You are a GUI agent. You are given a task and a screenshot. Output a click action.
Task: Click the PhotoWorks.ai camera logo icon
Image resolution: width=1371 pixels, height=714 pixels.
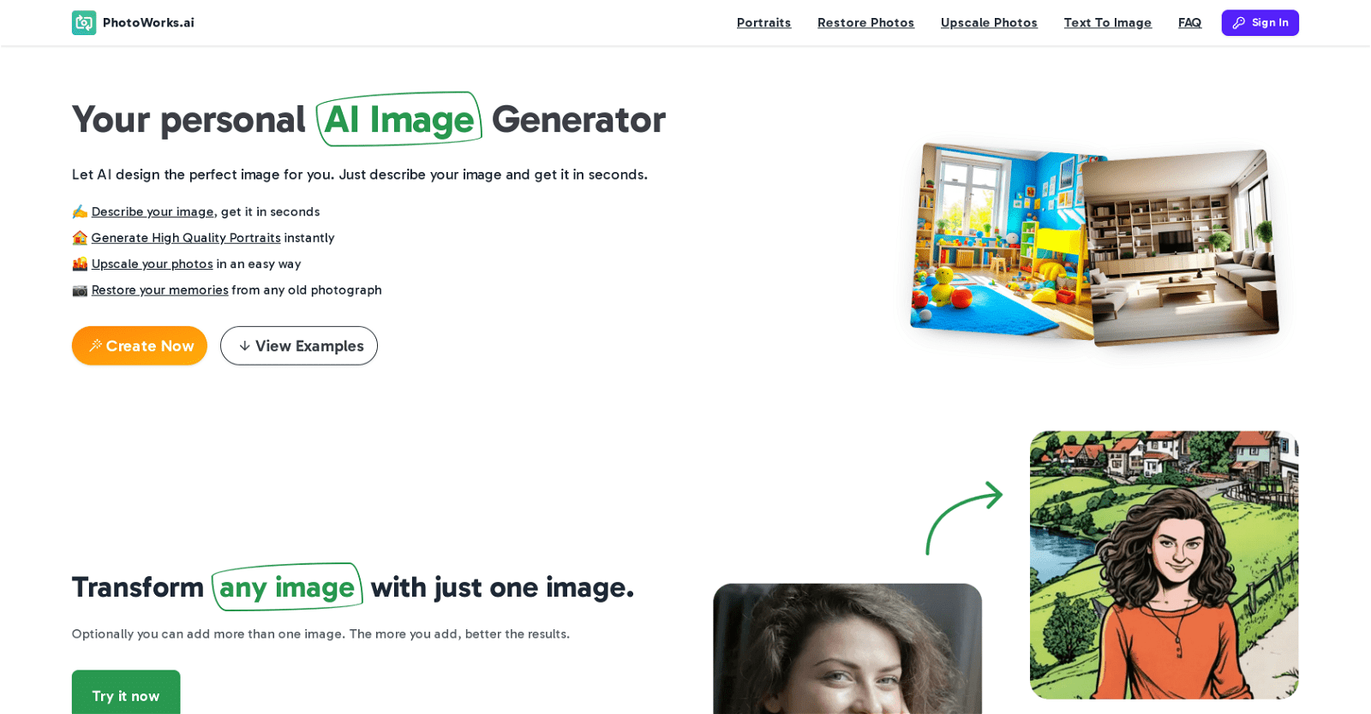click(84, 23)
